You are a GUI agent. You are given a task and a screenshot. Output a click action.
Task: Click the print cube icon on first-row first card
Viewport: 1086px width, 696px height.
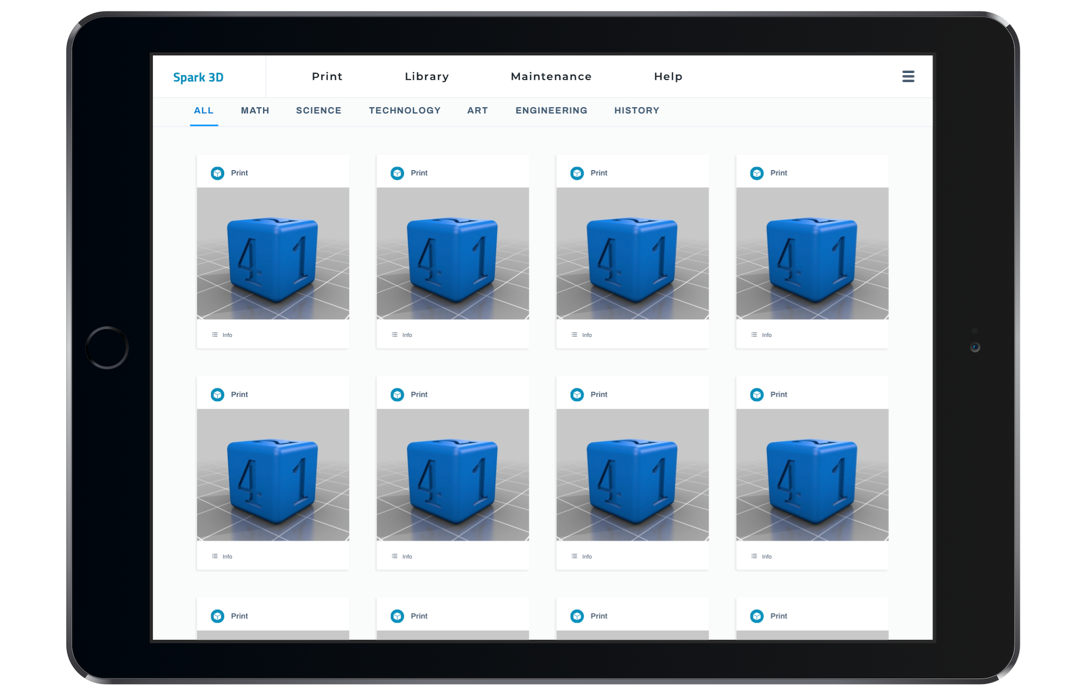pos(217,173)
